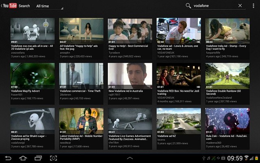Open Vodafone MayFly Advert thumbnail

[x=32, y=76]
